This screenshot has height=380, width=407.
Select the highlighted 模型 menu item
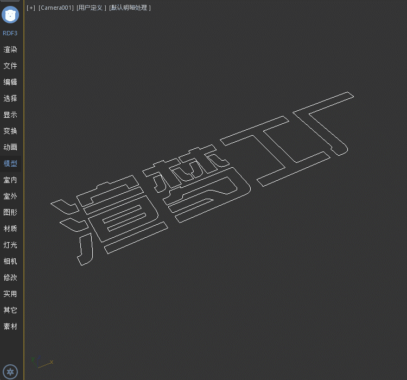10,163
